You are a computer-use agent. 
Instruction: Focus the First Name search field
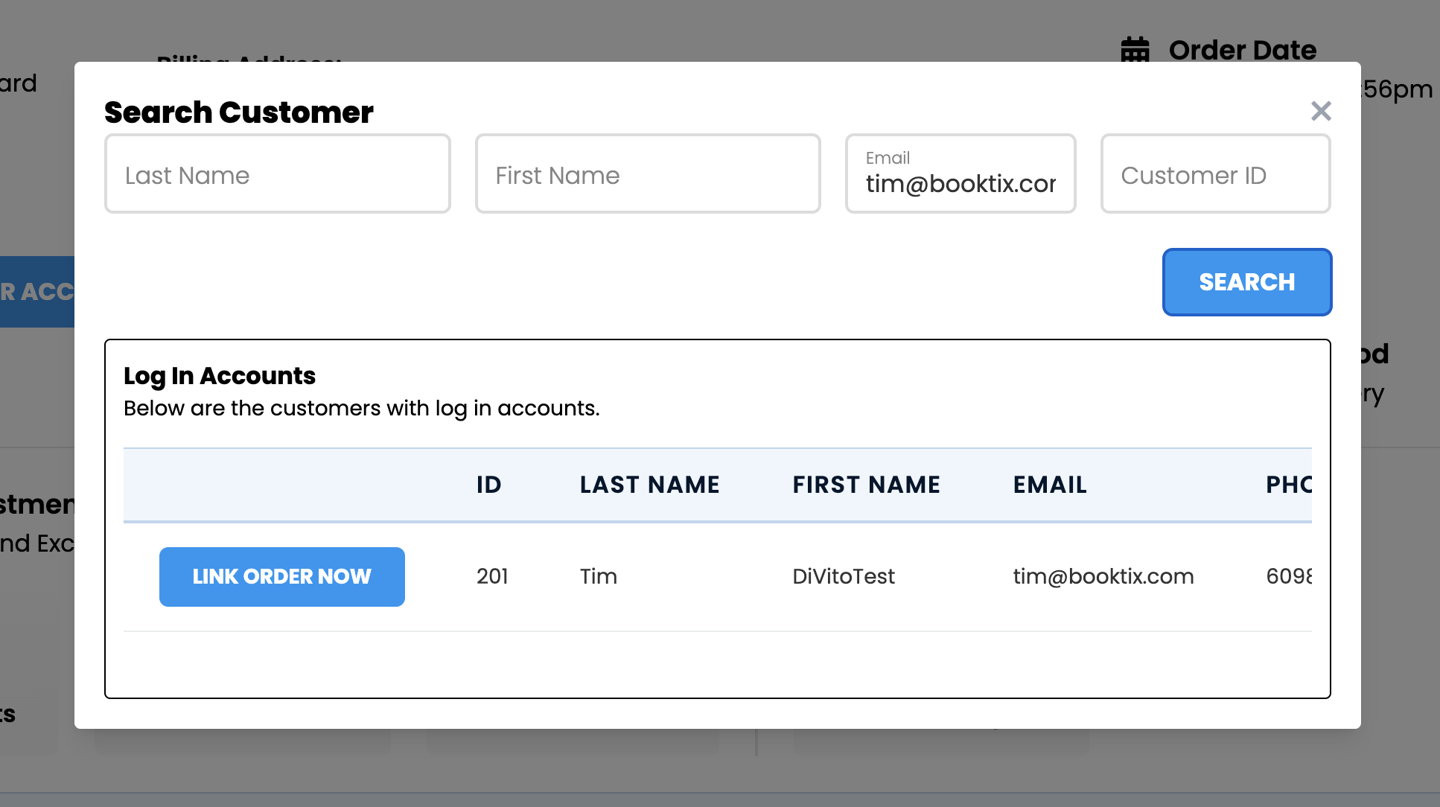pyautogui.click(x=648, y=173)
